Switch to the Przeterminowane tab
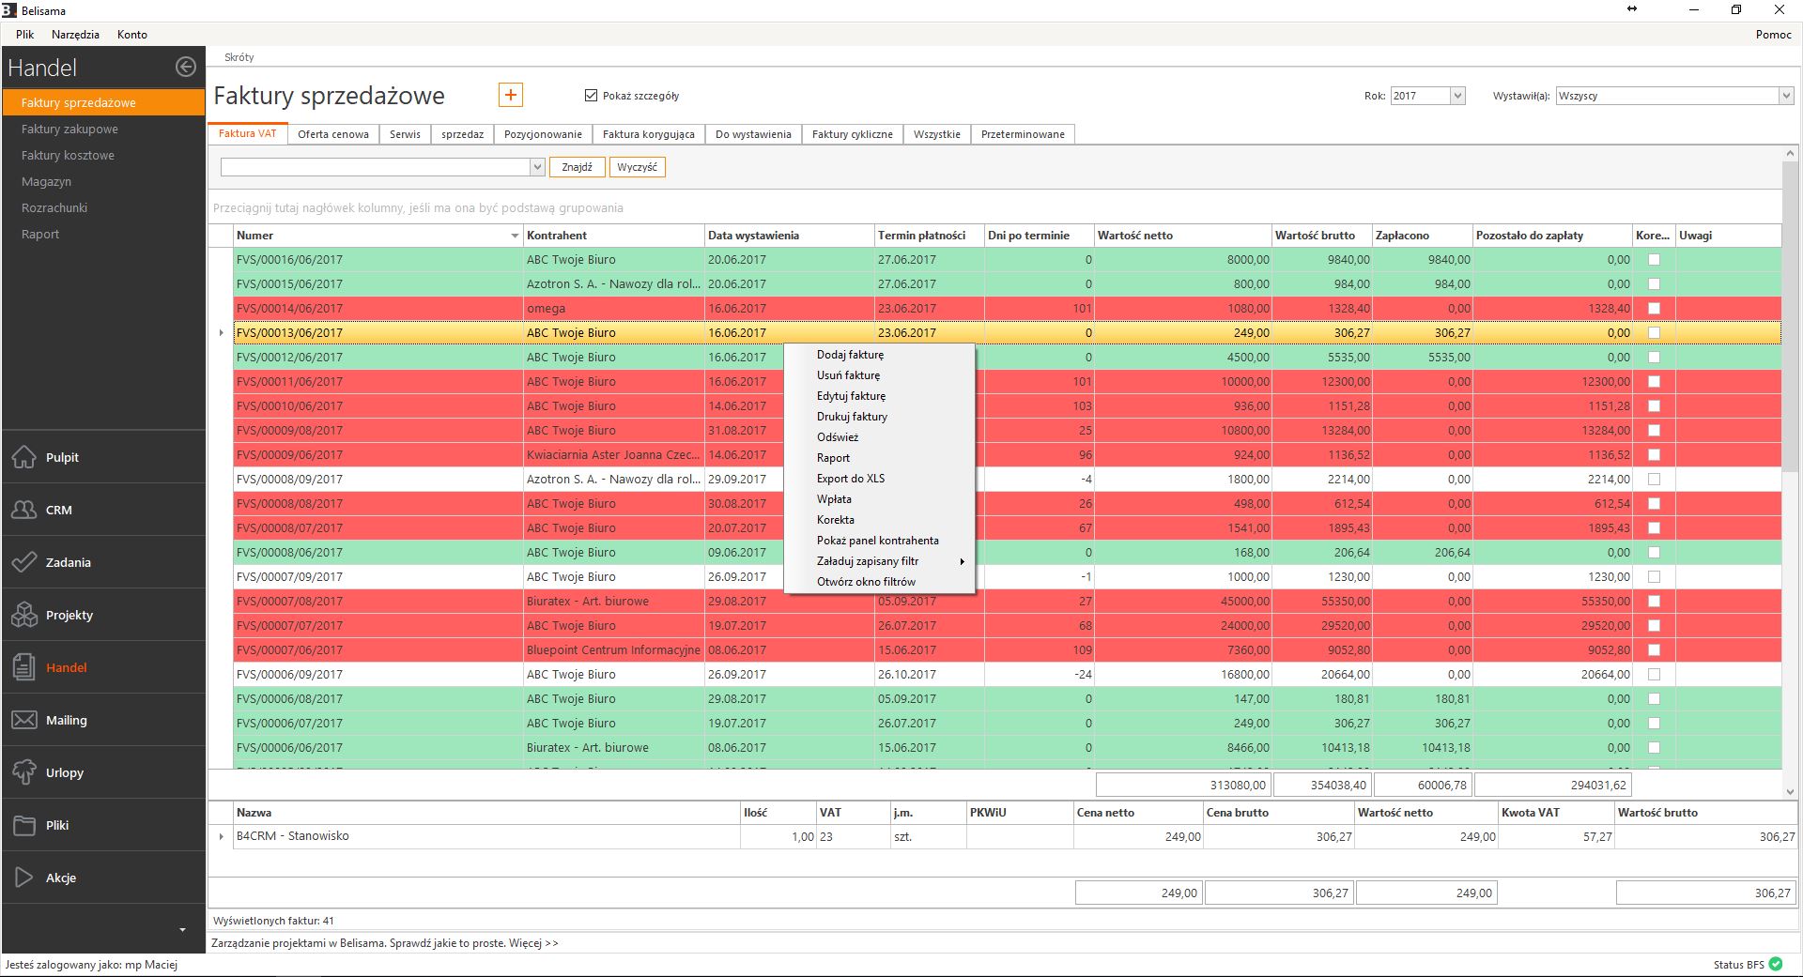The height and width of the screenshot is (977, 1803). click(1022, 134)
